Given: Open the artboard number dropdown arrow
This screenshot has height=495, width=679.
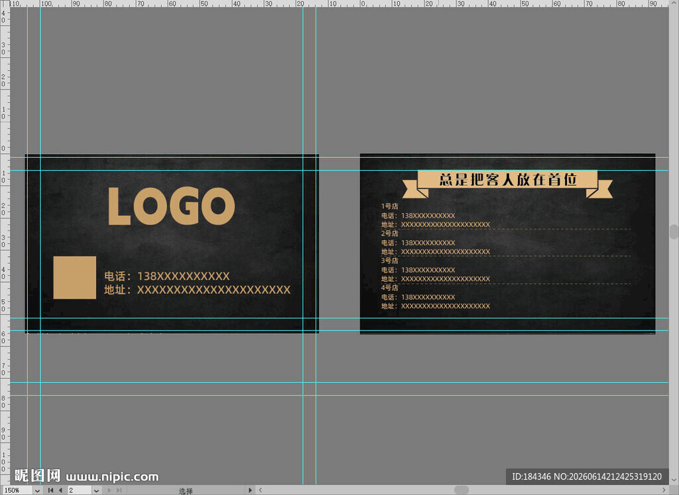Looking at the screenshot, I should coord(96,490).
